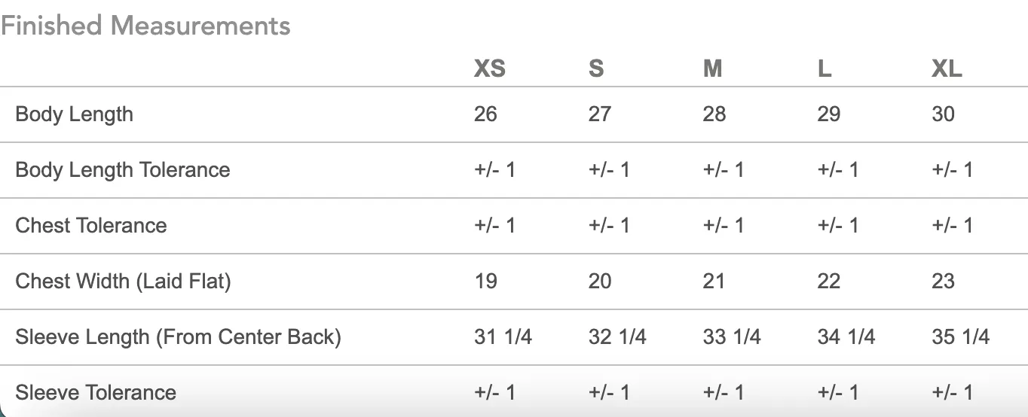The width and height of the screenshot is (1028, 417).
Task: Click Sleeve Length (From Center Back) label
Action: coord(179,337)
